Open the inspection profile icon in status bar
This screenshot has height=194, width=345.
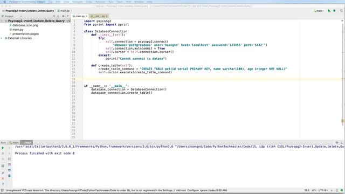(337, 190)
